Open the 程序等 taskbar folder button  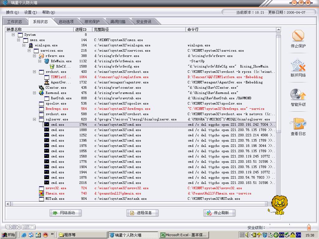point(82,235)
